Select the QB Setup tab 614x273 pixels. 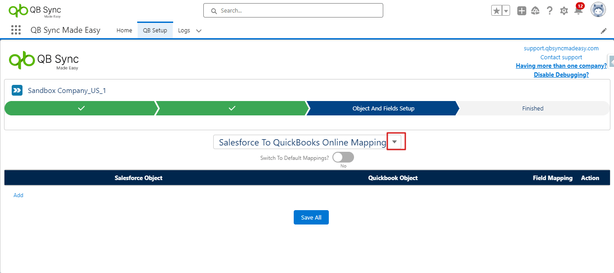(155, 31)
